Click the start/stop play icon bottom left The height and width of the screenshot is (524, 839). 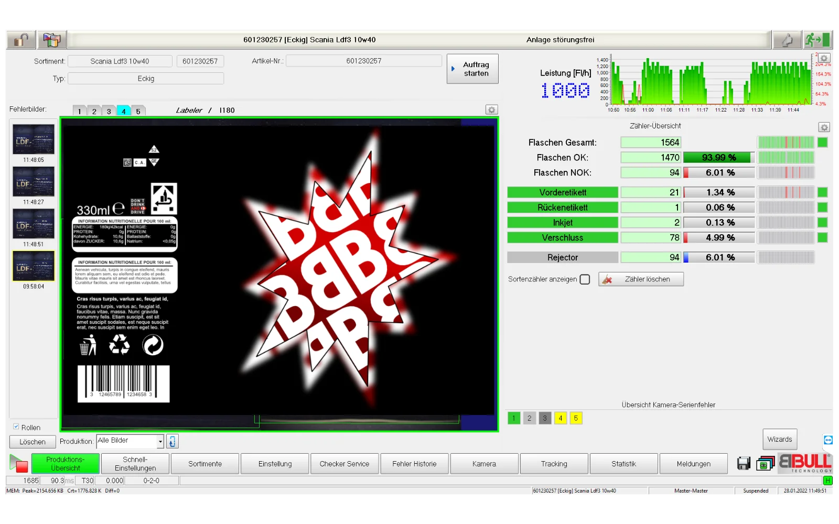pos(18,463)
